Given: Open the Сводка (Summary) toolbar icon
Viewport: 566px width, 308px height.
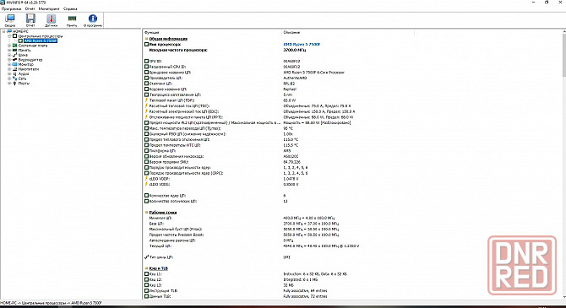Looking at the screenshot, I should pos(10,18).
